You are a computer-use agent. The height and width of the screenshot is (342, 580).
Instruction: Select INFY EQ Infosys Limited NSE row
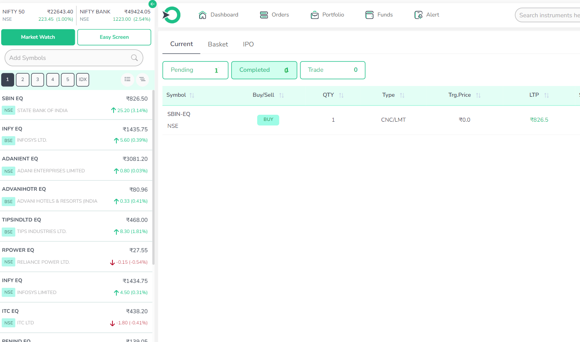[x=76, y=287]
